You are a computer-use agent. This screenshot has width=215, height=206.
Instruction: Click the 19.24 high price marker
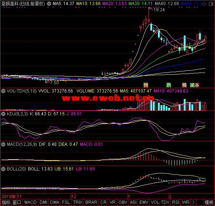click(159, 9)
